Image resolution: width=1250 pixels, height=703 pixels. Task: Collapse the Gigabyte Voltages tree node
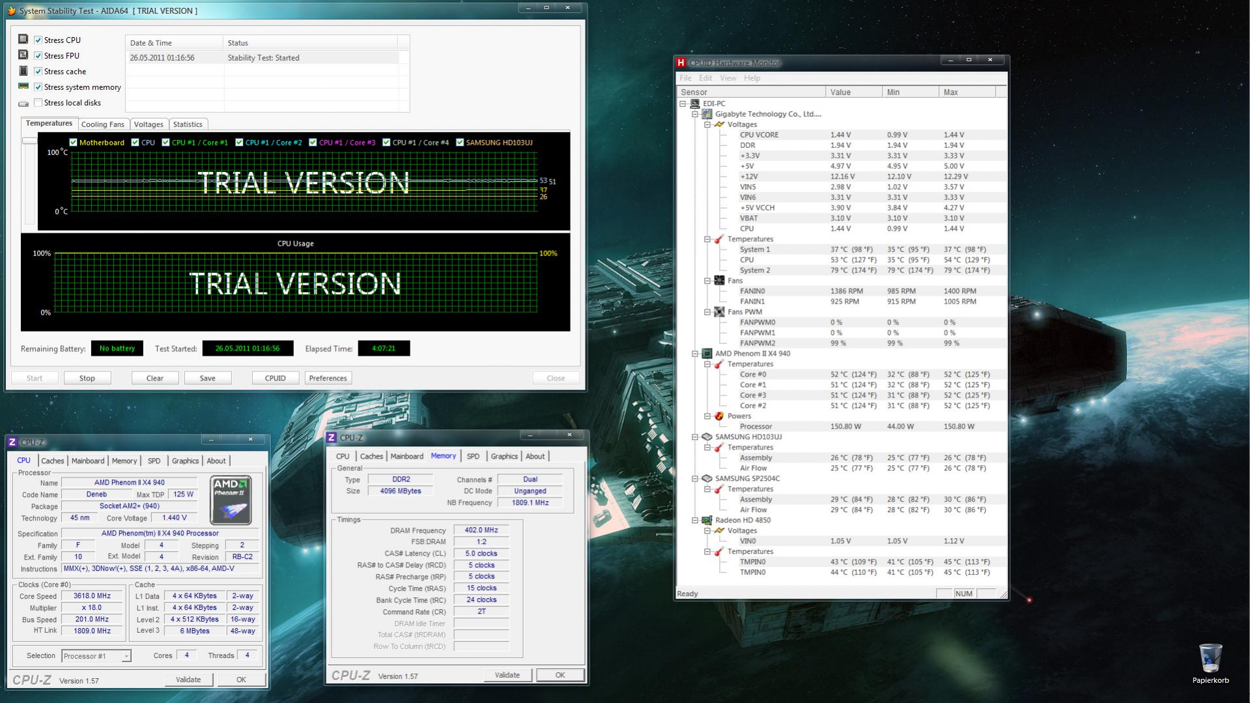707,124
